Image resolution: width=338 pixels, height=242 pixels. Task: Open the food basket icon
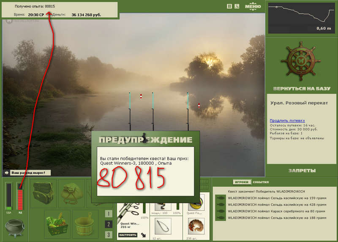[57, 224]
